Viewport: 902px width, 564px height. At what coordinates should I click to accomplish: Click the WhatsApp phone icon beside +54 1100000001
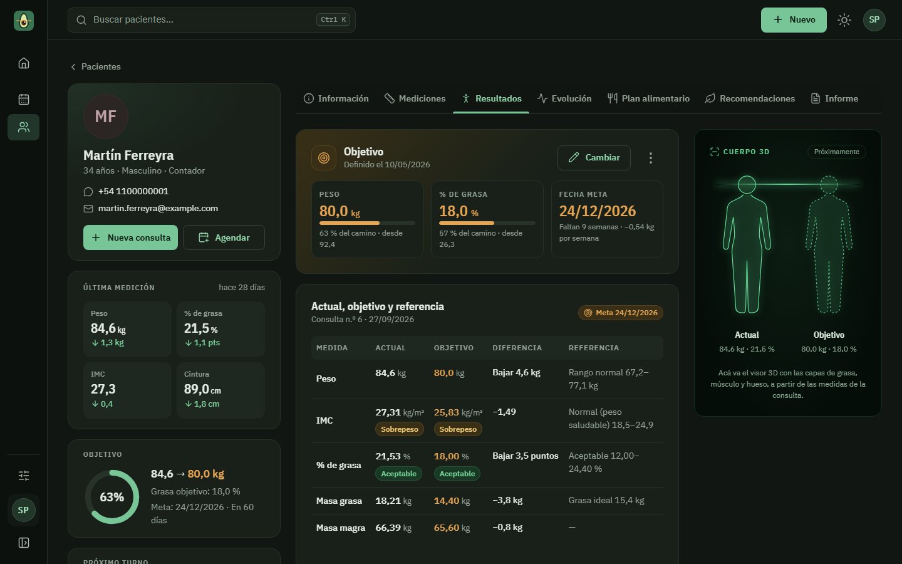click(x=88, y=192)
